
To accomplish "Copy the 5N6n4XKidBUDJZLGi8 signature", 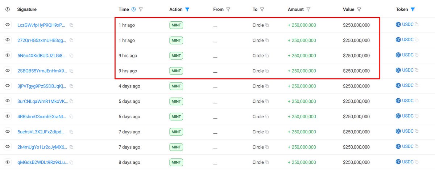I will [x=71, y=56].
